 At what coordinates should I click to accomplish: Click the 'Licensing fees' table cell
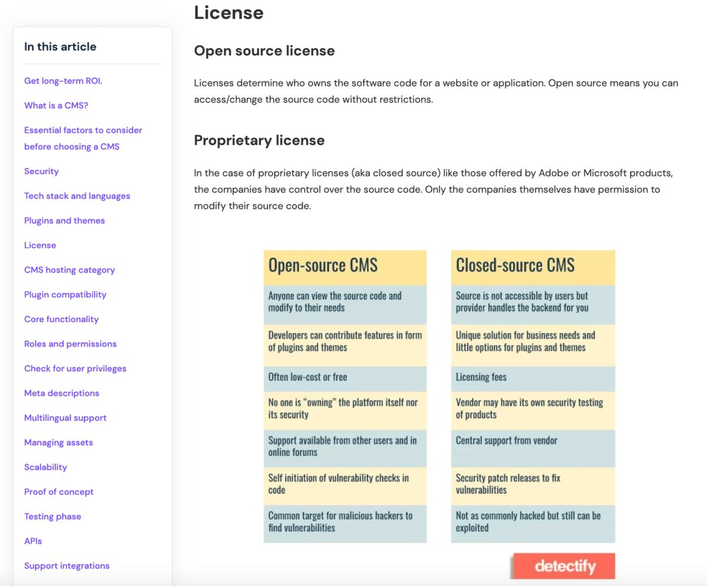pos(533,378)
